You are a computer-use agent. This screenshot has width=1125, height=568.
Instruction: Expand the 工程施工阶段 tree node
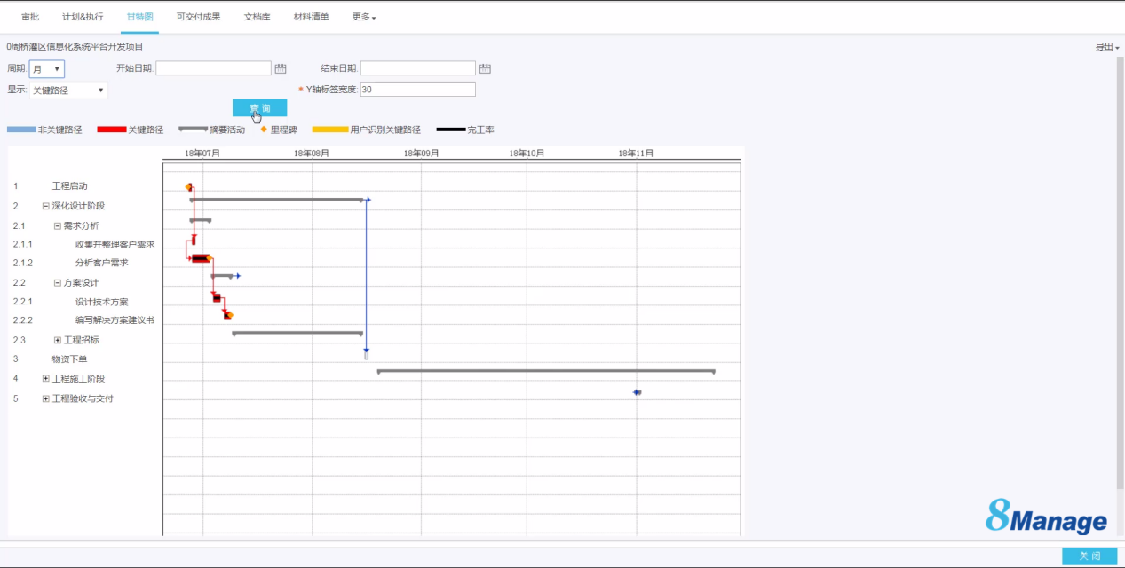click(x=46, y=379)
